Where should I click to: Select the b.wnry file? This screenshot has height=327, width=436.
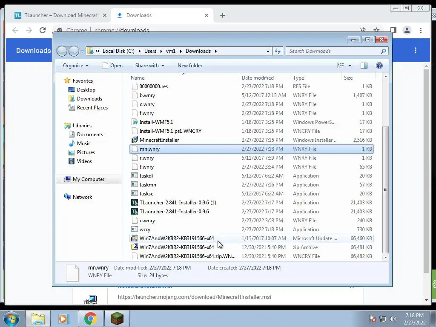tap(252, 95)
